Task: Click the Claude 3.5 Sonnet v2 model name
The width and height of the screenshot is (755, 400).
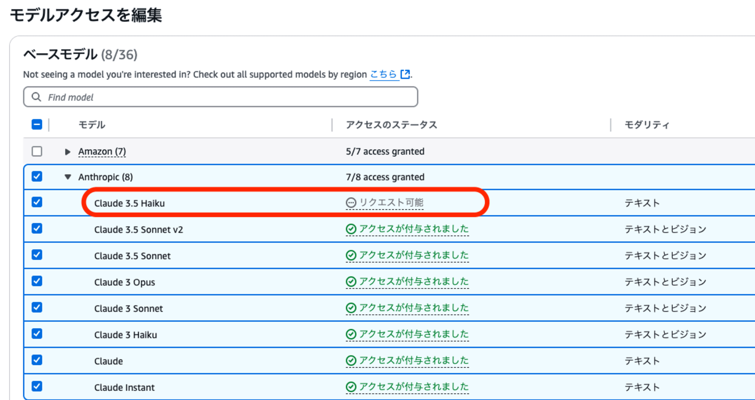Action: tap(139, 230)
